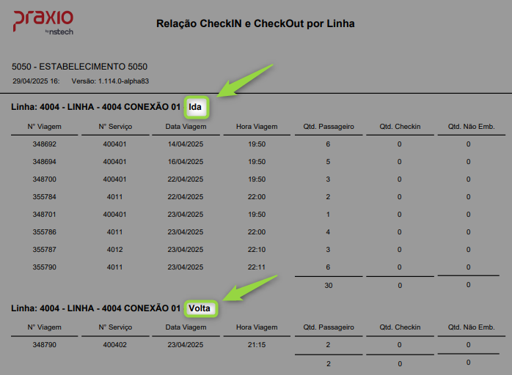Click 'N° Viagem' header in Ida table

45,127
